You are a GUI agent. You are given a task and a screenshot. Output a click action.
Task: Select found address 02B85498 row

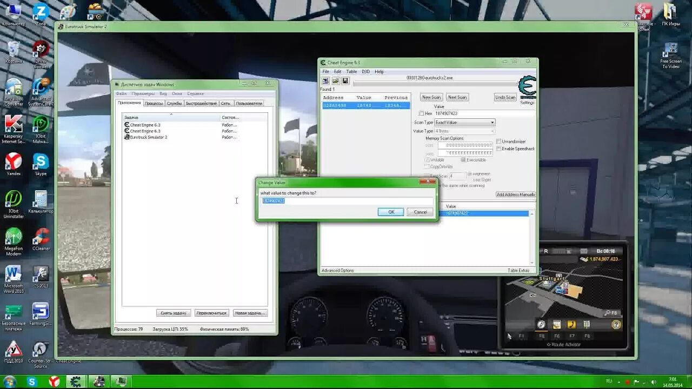pyautogui.click(x=365, y=105)
